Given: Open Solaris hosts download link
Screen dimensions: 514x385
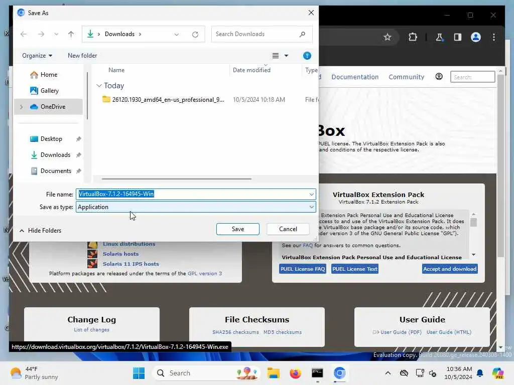Looking at the screenshot, I should (120, 254).
